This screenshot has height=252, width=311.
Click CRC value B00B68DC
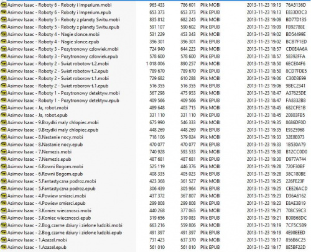click(x=296, y=218)
